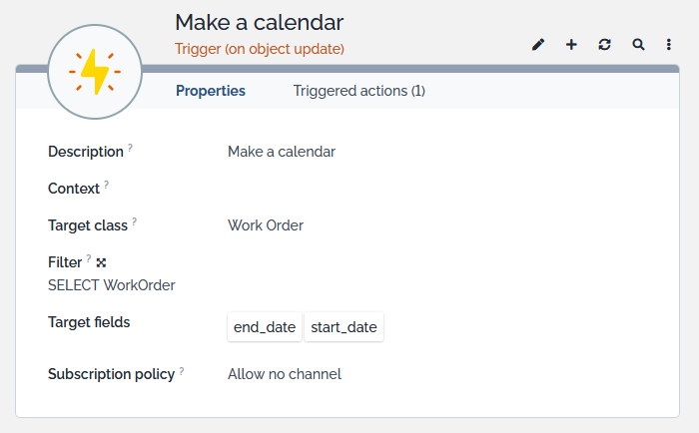
Task: Show help tooltip for Context
Action: (107, 185)
